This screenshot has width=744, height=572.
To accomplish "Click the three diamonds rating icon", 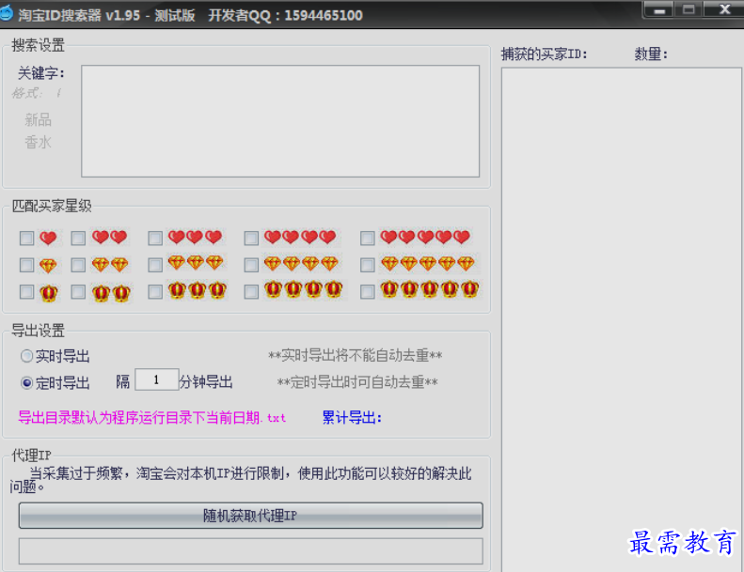I will pyautogui.click(x=196, y=263).
